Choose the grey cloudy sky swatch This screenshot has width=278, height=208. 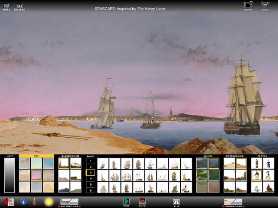tap(25, 163)
